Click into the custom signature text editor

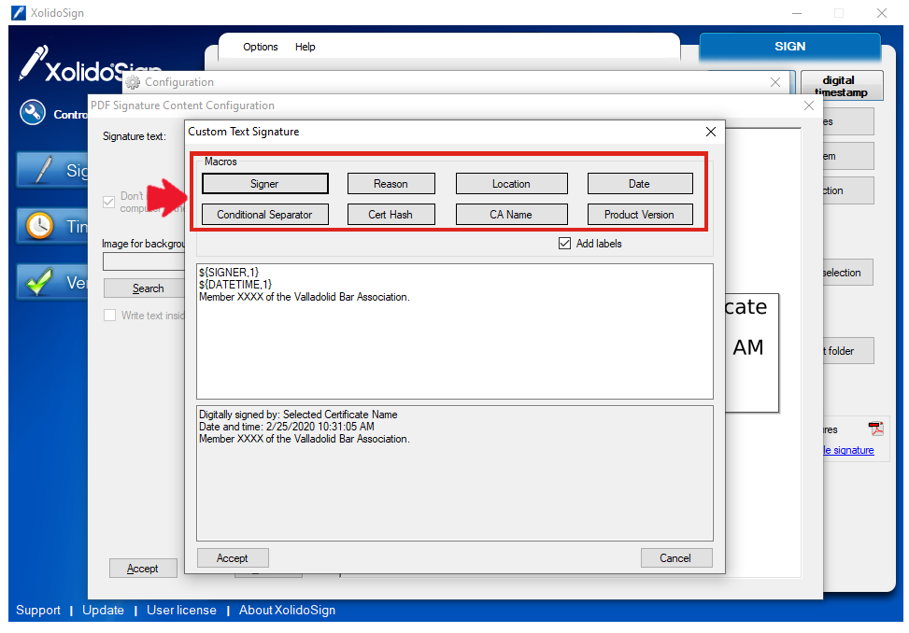click(x=454, y=331)
